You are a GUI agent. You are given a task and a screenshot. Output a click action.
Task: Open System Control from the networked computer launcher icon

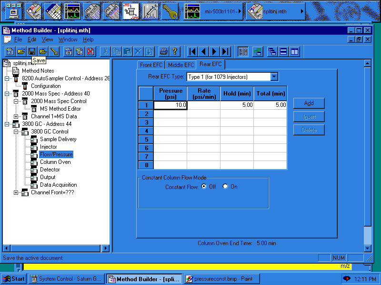pos(14,11)
